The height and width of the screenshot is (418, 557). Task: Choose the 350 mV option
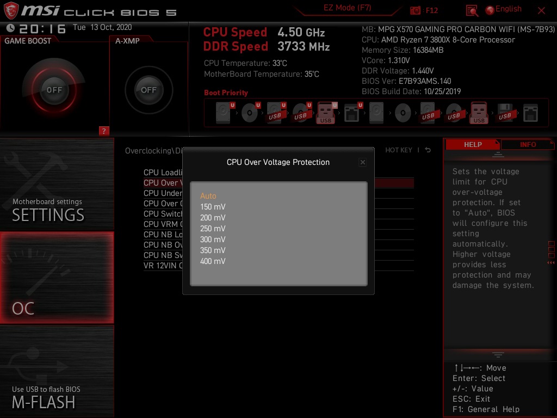(x=213, y=250)
